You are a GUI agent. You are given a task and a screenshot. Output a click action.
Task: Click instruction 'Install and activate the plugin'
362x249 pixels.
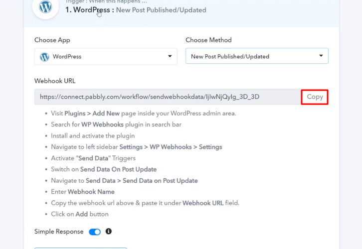point(93,136)
